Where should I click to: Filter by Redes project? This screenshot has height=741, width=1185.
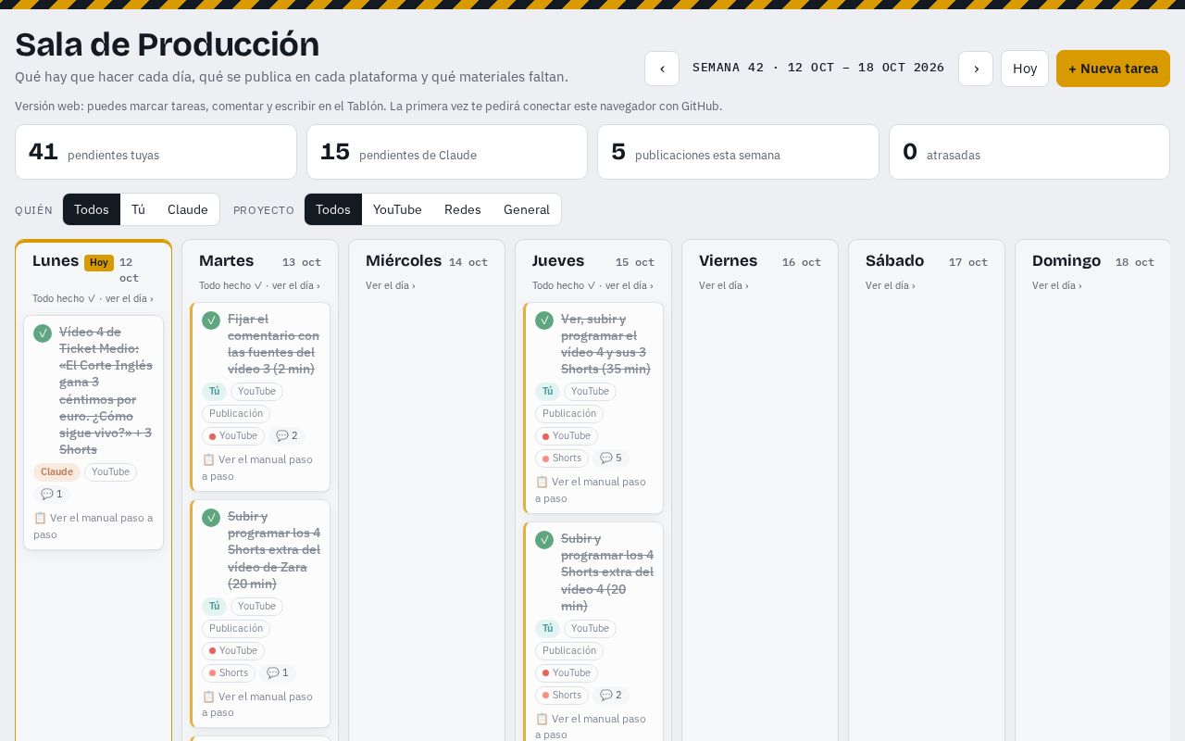pyautogui.click(x=463, y=209)
